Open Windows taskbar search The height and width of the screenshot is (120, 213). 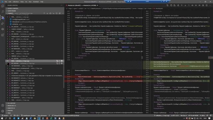pyautogui.click(x=6, y=118)
